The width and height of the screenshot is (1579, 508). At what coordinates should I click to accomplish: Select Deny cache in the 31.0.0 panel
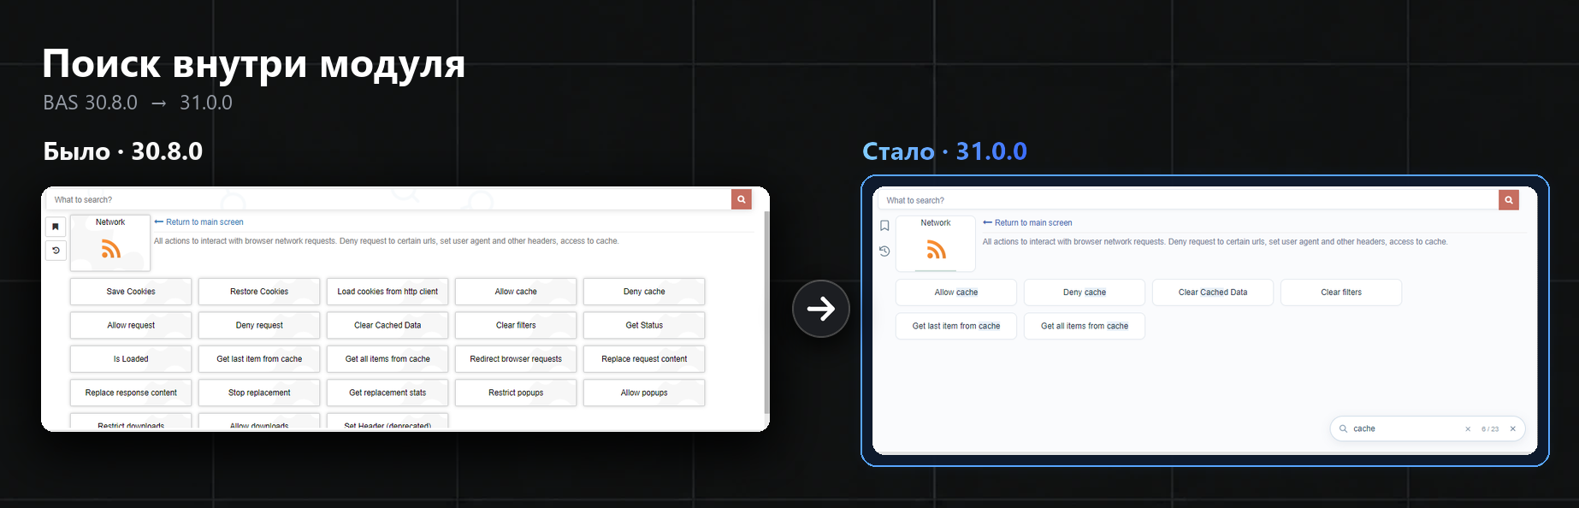click(x=1085, y=292)
